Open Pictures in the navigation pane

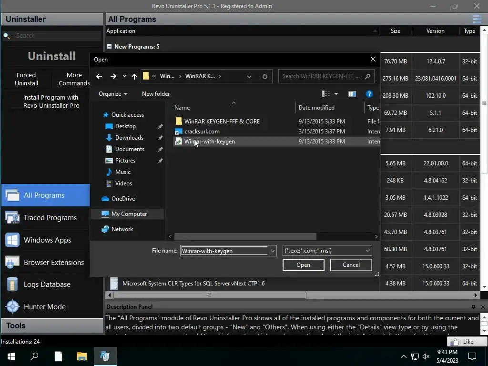pyautogui.click(x=125, y=161)
